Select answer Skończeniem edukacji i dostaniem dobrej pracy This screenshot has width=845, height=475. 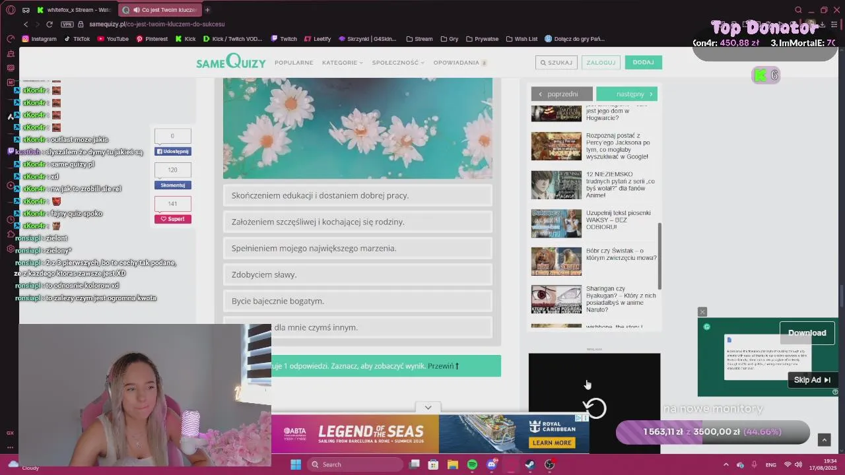(358, 195)
